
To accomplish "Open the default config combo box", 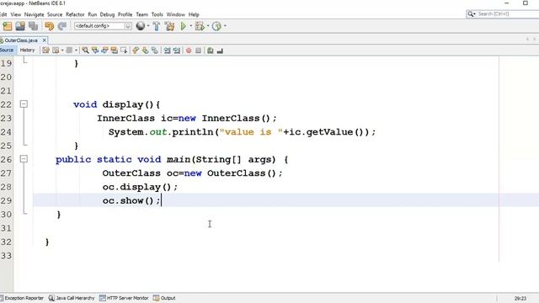I will (103, 26).
